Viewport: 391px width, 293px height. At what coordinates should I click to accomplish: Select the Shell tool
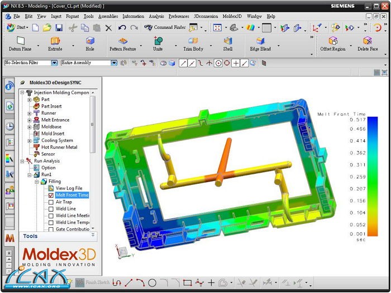(x=228, y=44)
